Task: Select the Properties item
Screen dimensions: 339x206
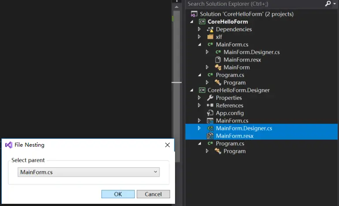Action: click(229, 98)
